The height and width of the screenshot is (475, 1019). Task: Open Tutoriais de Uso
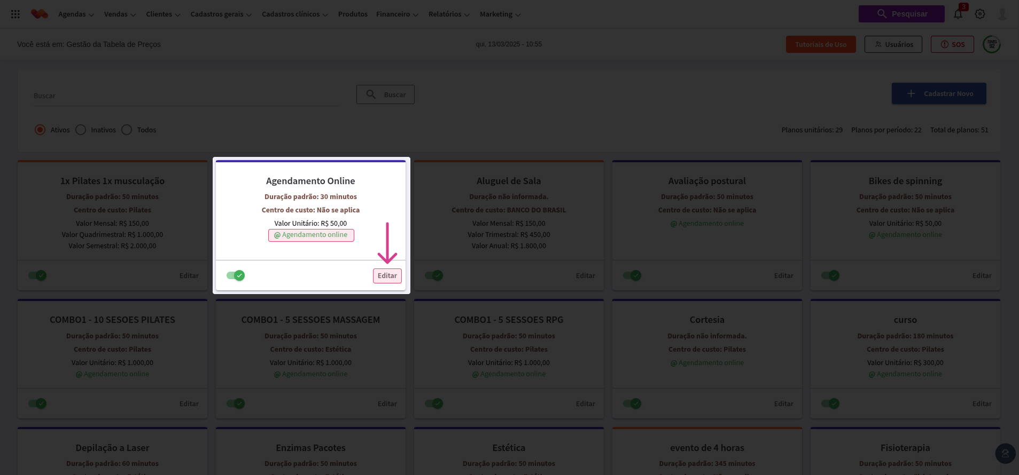pyautogui.click(x=821, y=44)
